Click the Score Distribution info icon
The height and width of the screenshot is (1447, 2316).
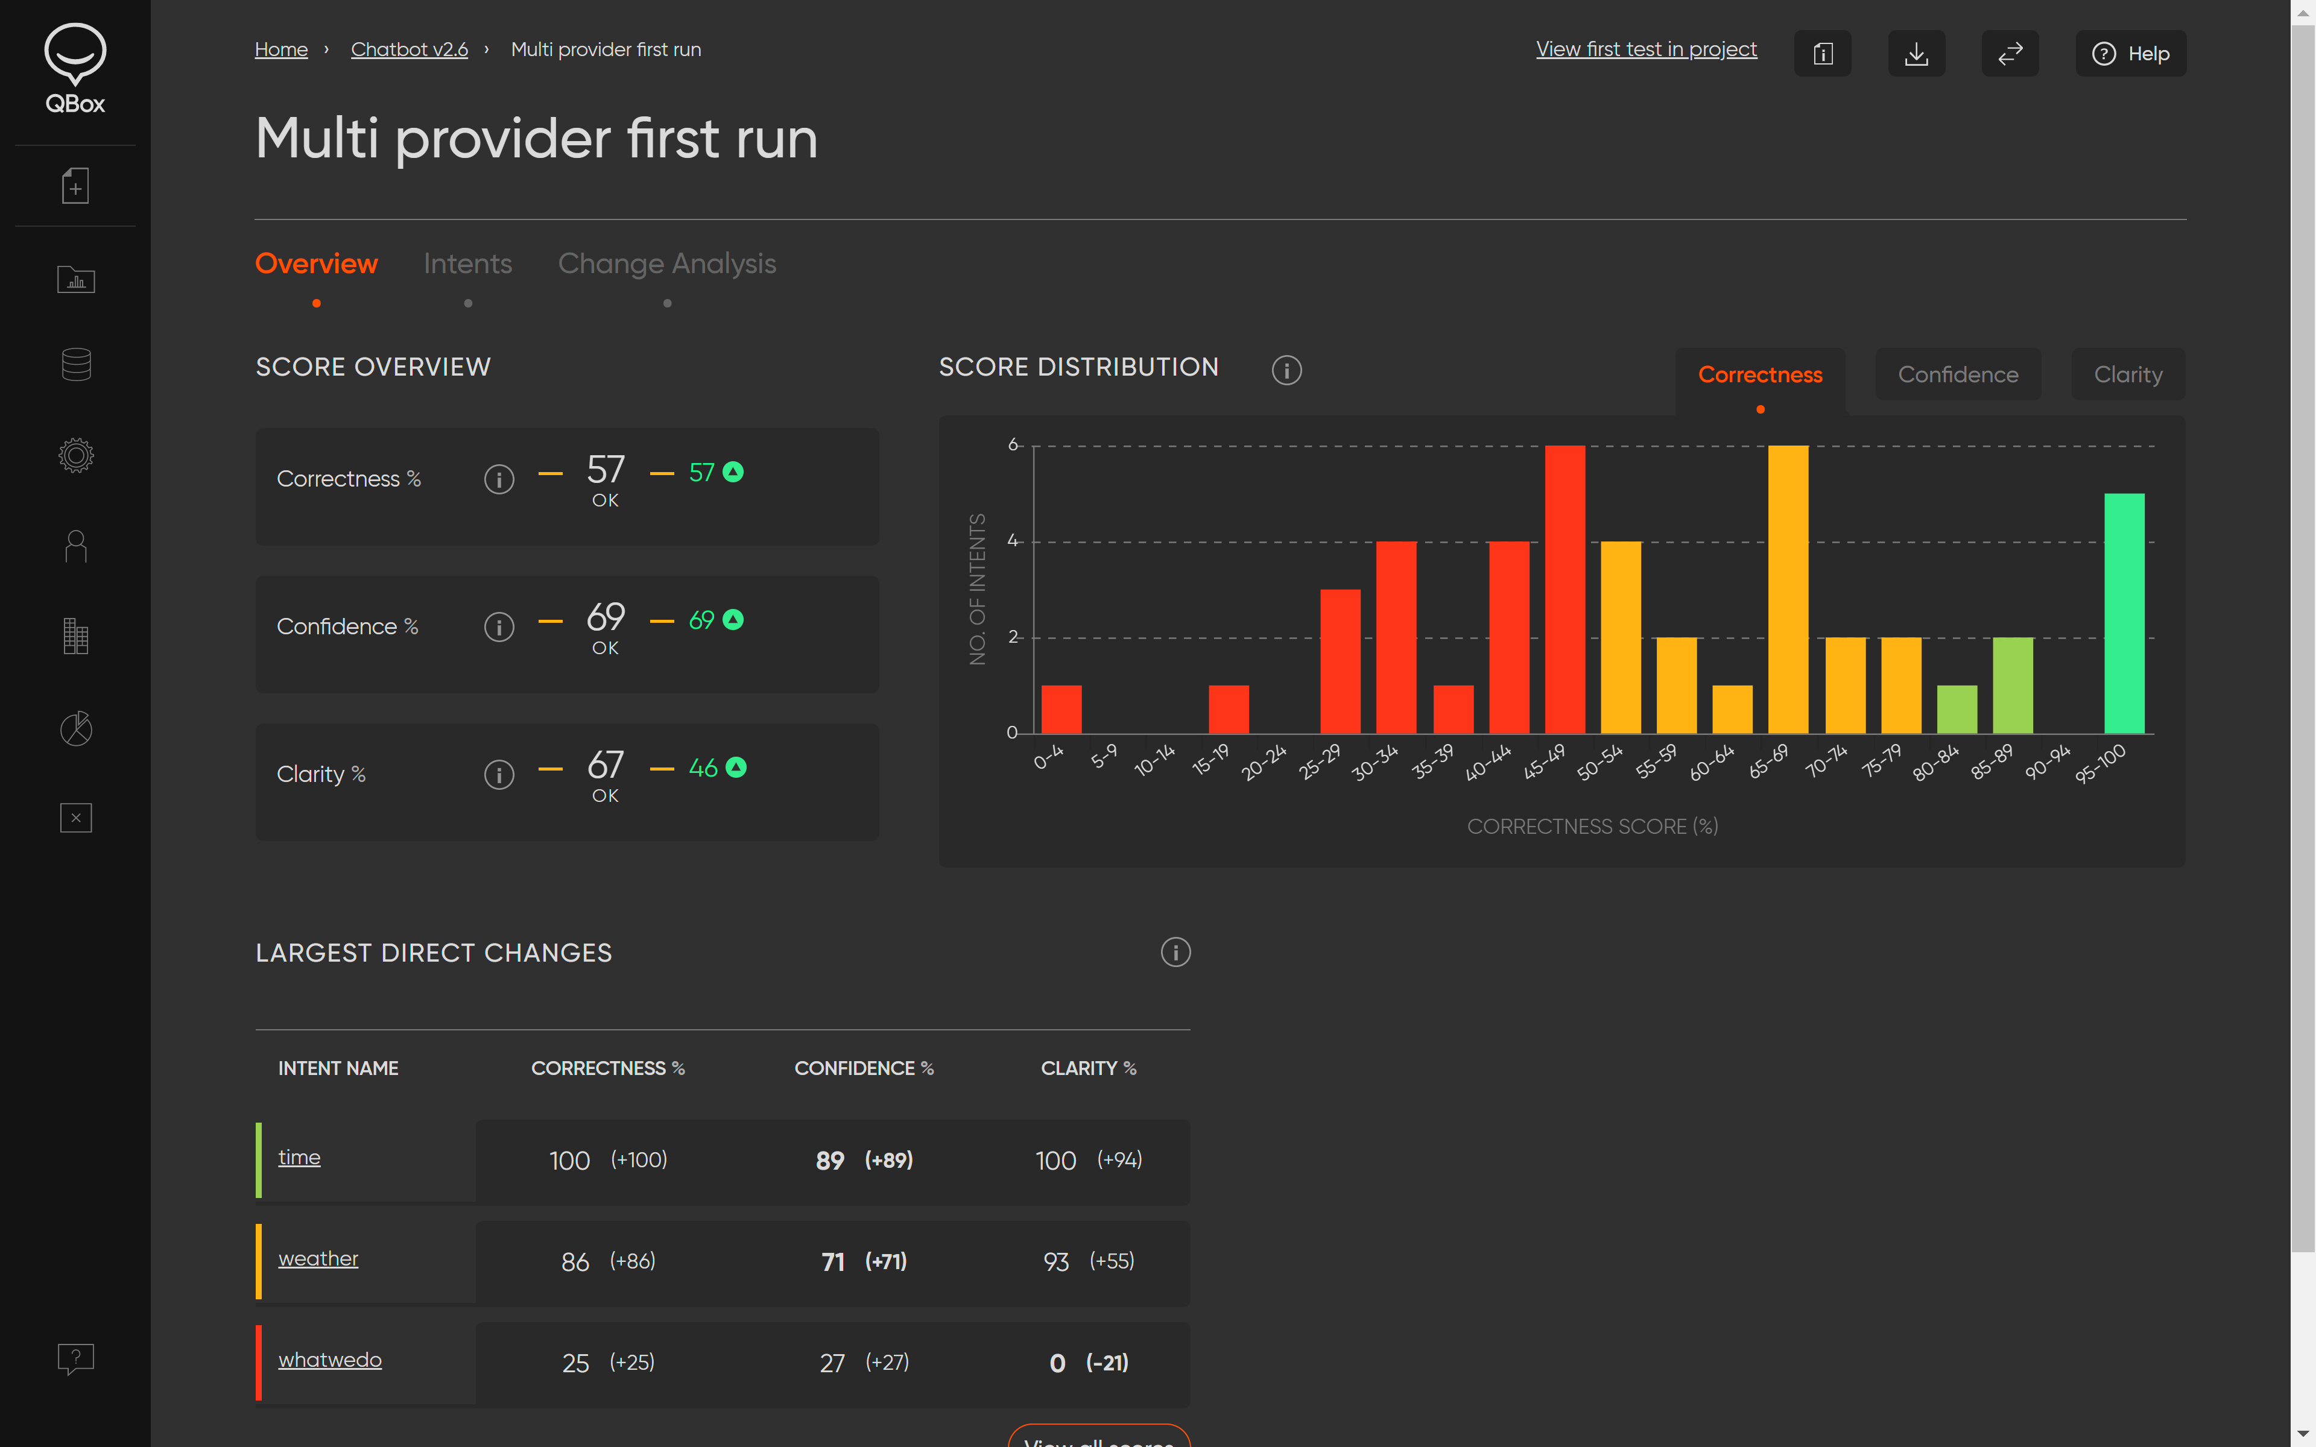[x=1286, y=370]
